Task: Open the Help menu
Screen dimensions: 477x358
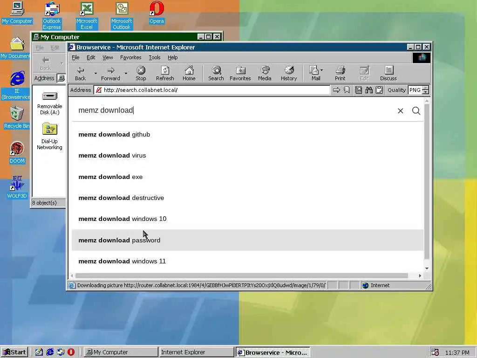Action: (x=172, y=57)
